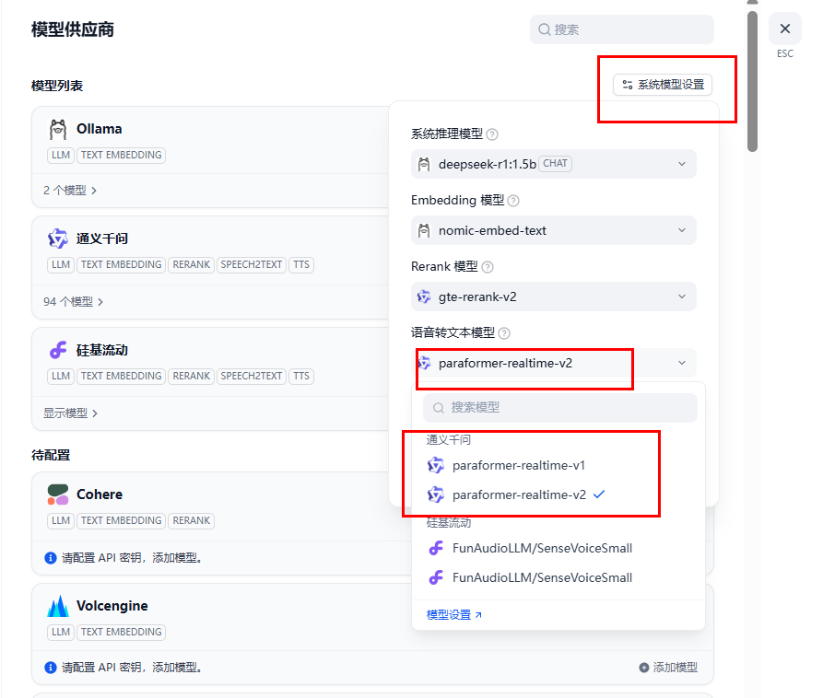The image size is (823, 698).
Task: Click the help icon next to Embedding 模型
Action: [513, 201]
